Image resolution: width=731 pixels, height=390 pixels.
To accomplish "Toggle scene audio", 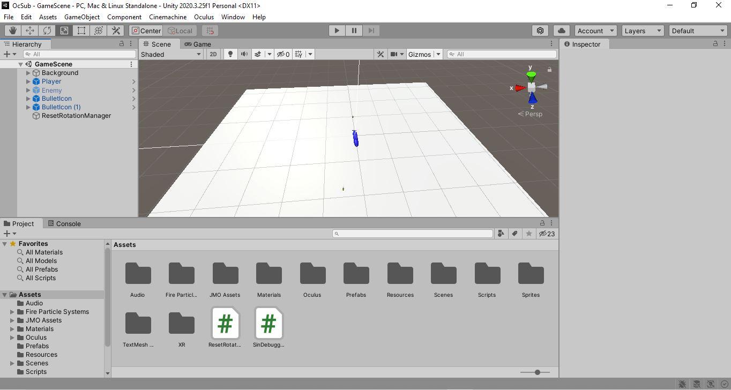I will [244, 54].
